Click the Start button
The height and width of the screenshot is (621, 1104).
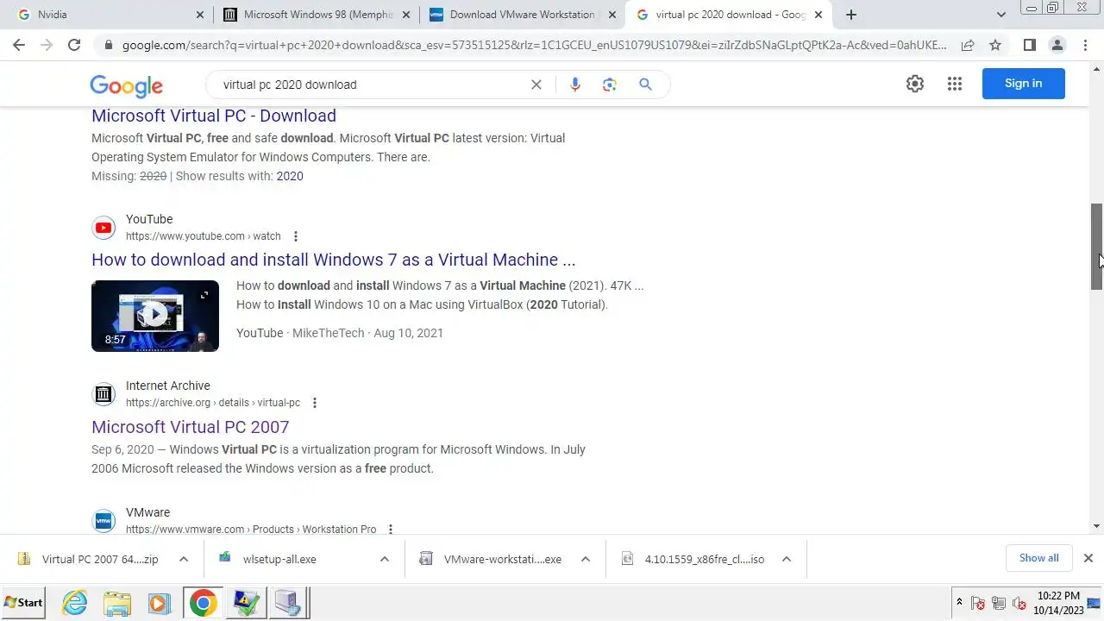click(x=24, y=603)
